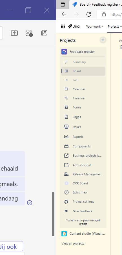
Task: Click Give feedback link
Action: coord(83,211)
